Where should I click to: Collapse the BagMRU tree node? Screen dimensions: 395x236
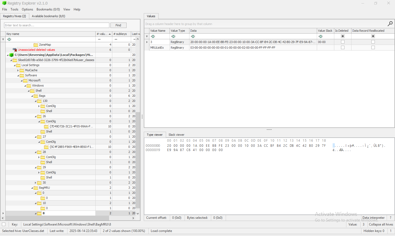pyautogui.click(x=32, y=188)
